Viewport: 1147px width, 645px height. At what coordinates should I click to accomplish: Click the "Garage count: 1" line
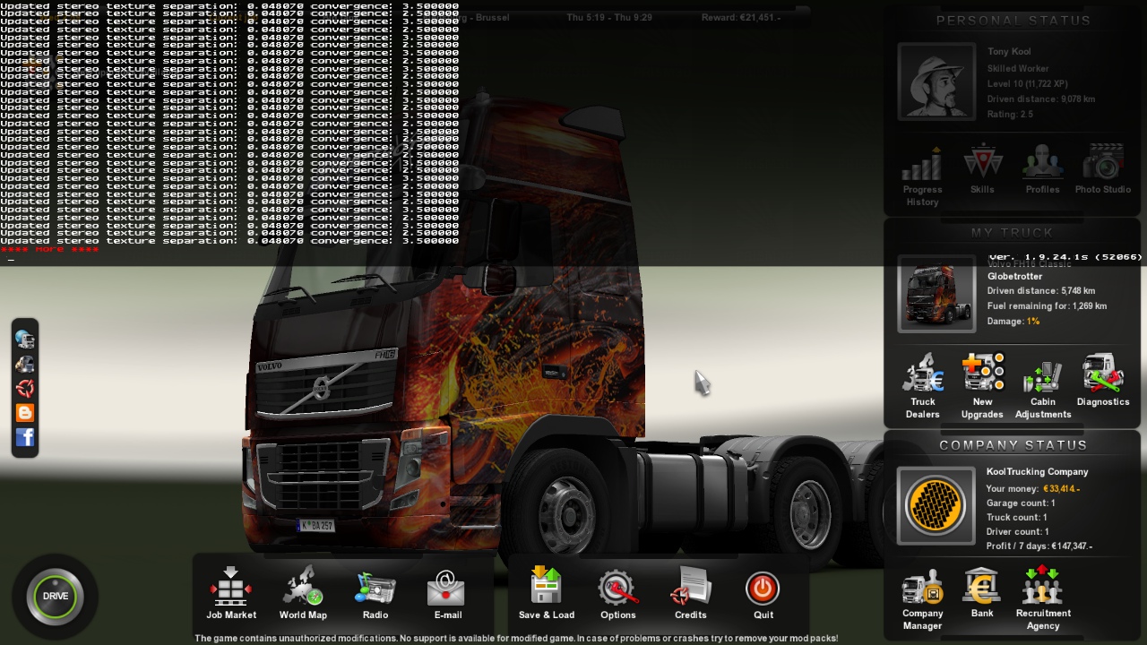(1022, 503)
